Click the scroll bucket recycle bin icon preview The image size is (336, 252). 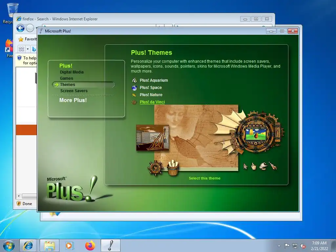173,168
